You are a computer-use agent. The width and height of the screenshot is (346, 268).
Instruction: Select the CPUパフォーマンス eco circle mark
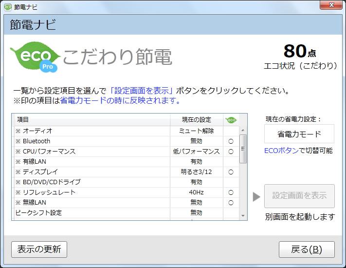click(231, 152)
